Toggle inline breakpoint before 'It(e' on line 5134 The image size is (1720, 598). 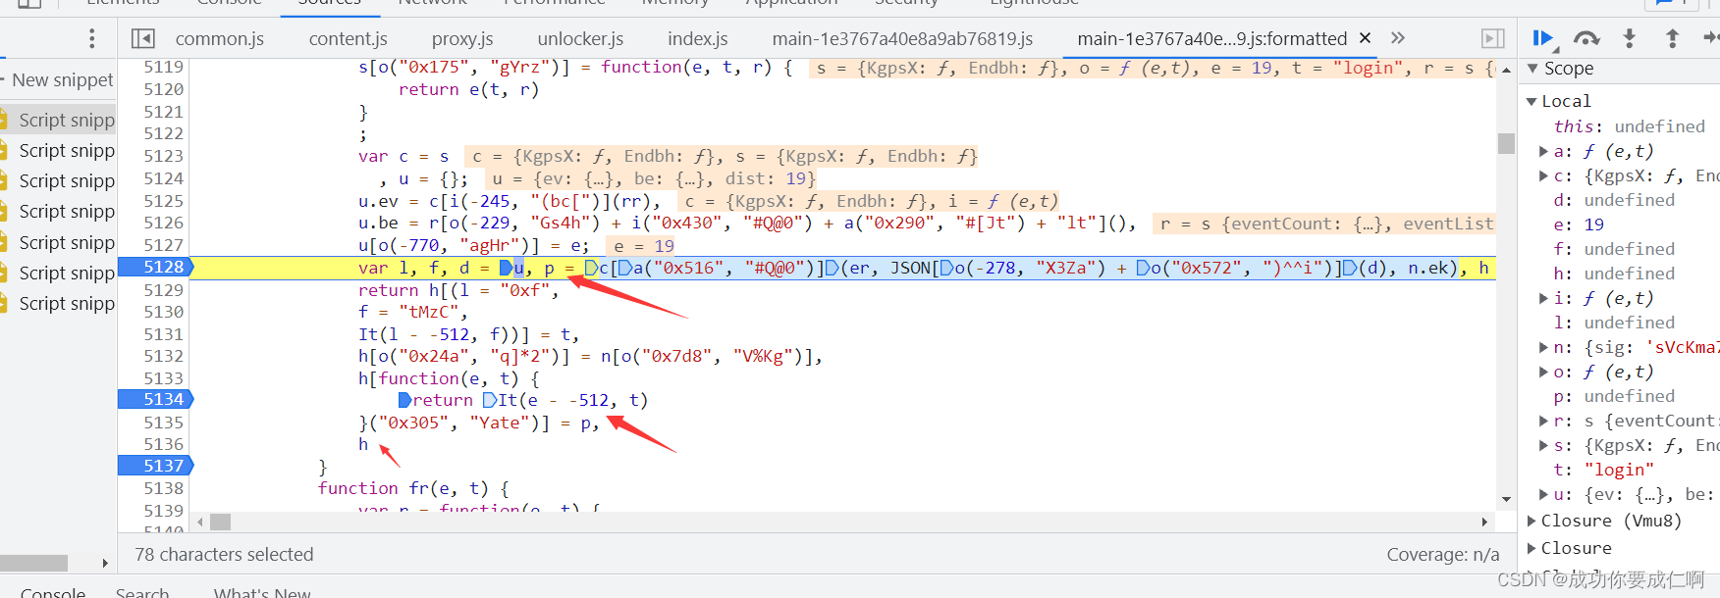pos(490,400)
